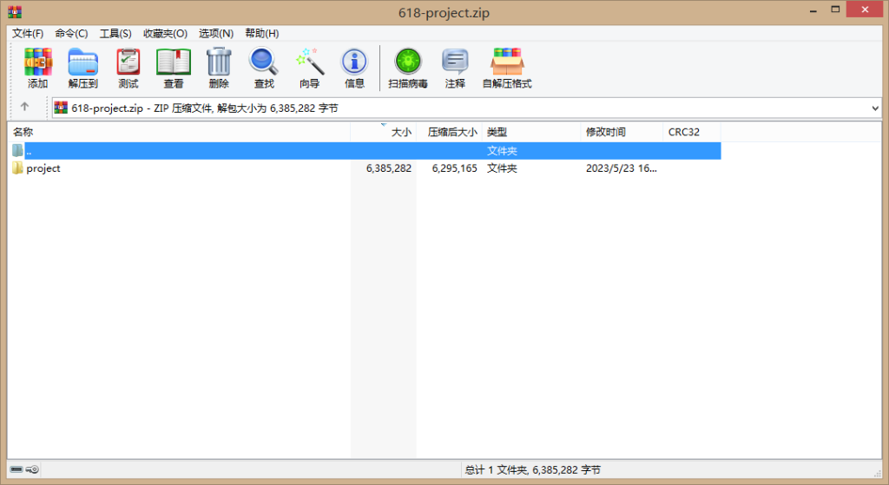Sort by Size (大小) column header
Viewport: 889px width, 485px height.
coord(383,132)
